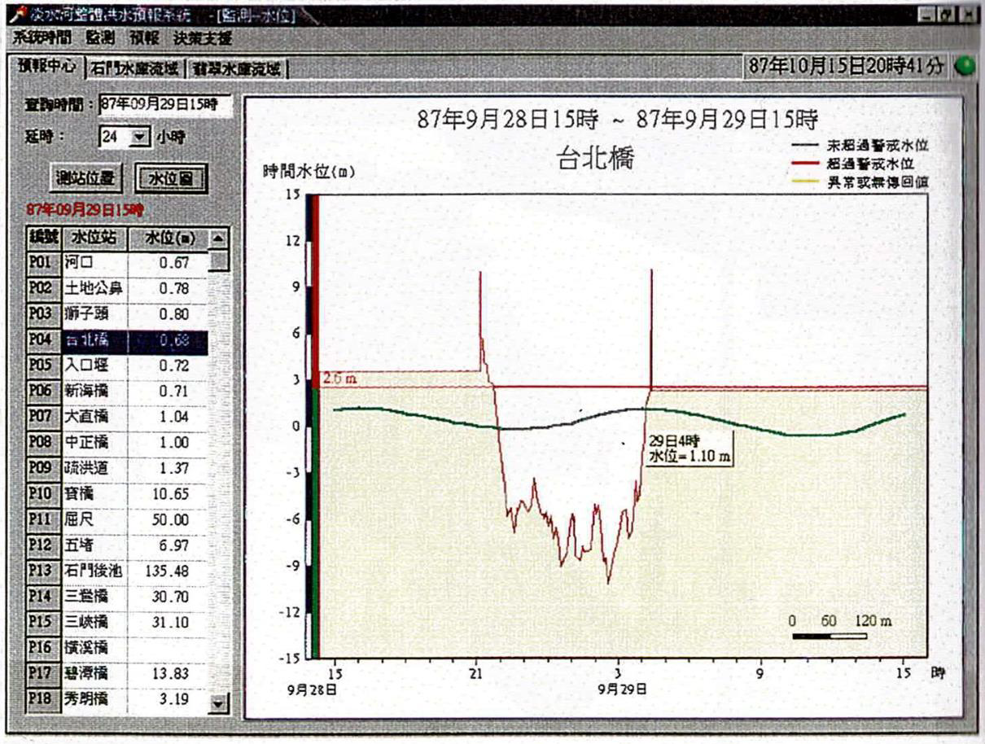Click the 30.70 water level value
This screenshot has width=985, height=744.
pyautogui.click(x=170, y=597)
